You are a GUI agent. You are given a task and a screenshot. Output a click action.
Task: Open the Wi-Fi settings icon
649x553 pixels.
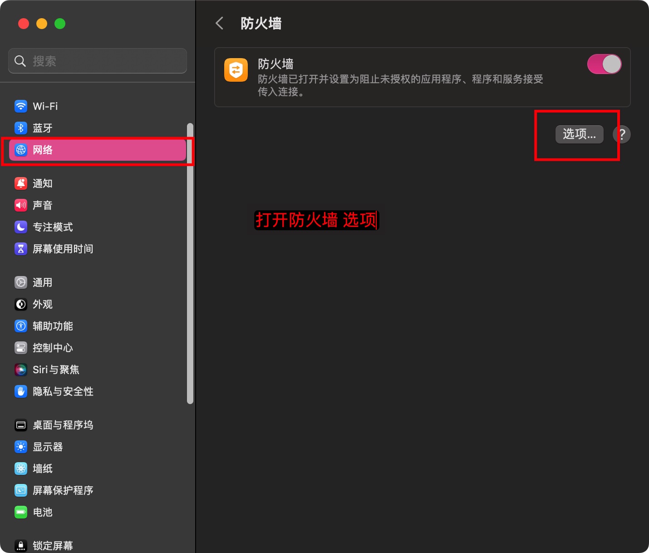pyautogui.click(x=21, y=106)
